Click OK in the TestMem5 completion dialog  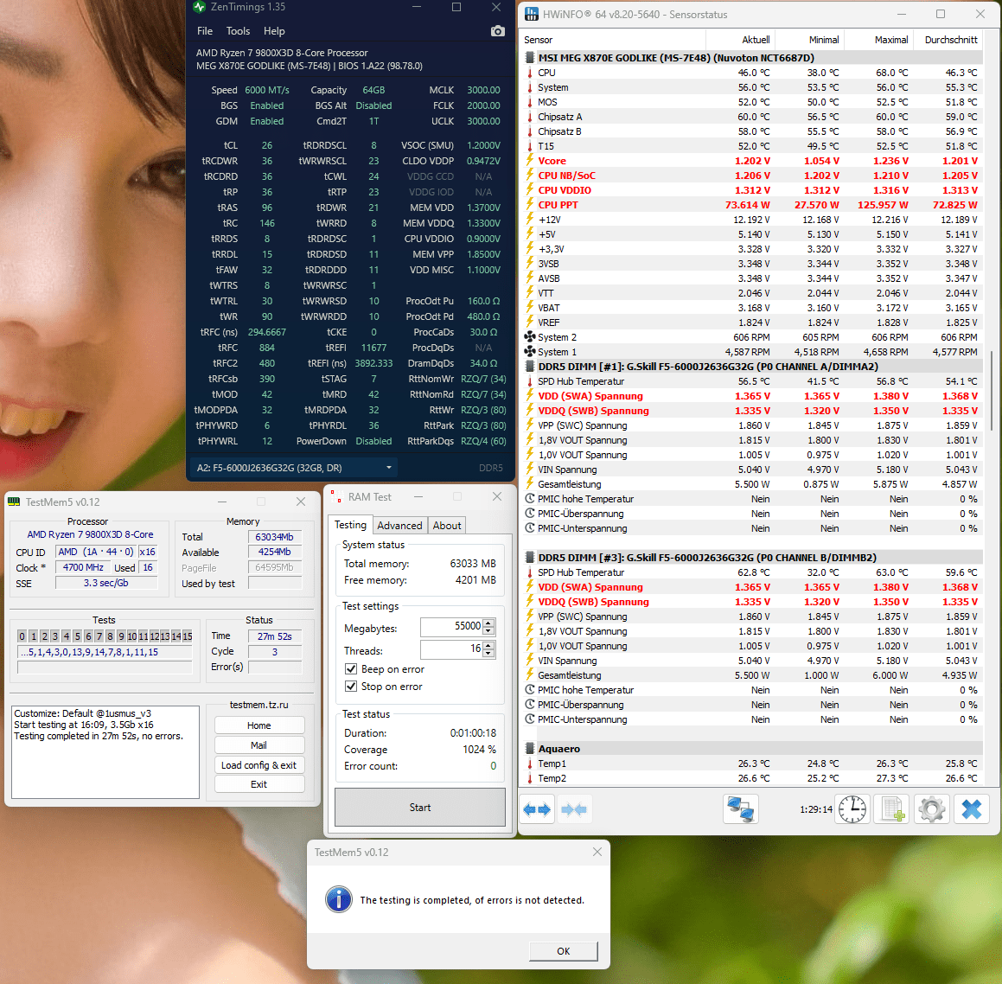click(563, 951)
